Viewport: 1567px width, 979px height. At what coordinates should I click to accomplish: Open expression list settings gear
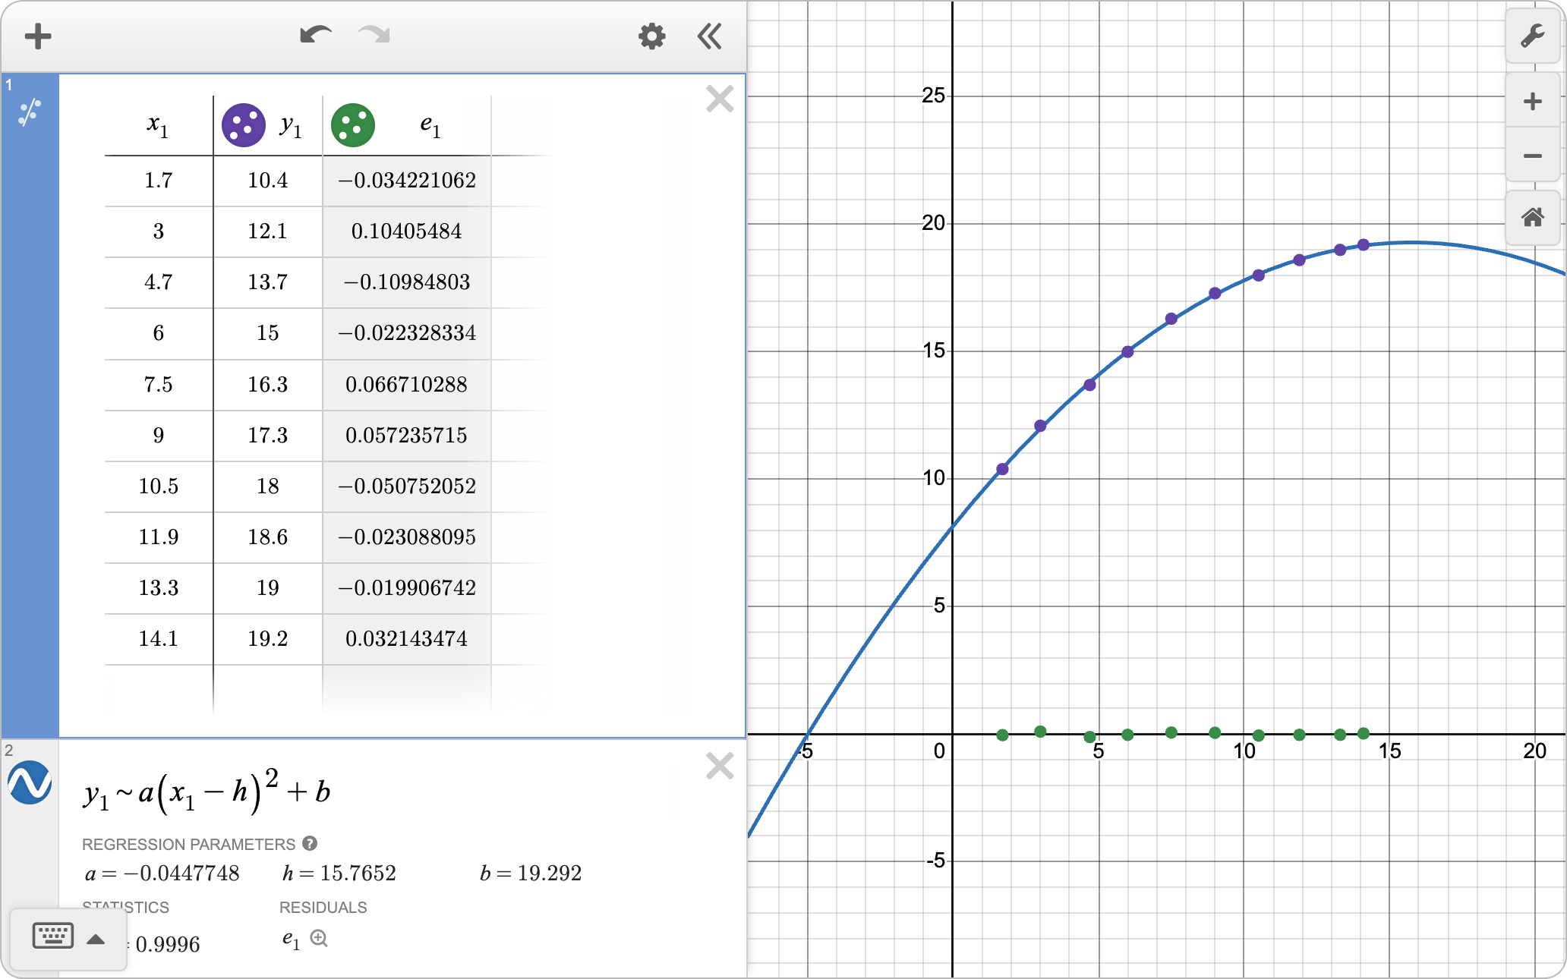[x=651, y=36]
